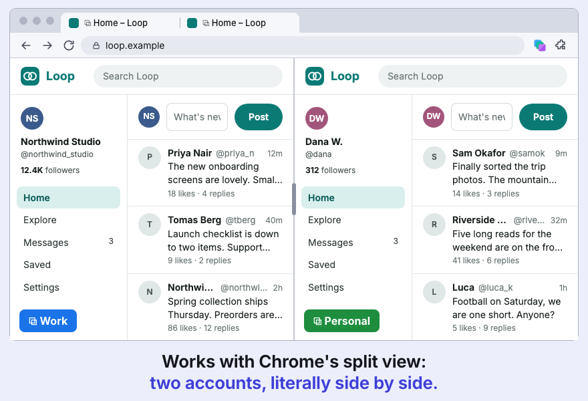
Task: Open the Northwi... post's N avatar
Action: (150, 292)
